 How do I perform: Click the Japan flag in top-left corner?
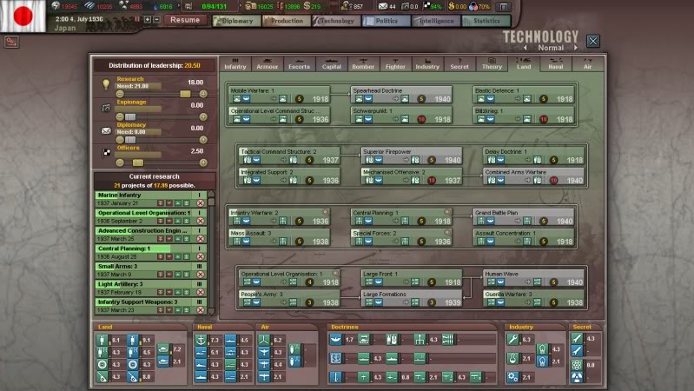[23, 17]
